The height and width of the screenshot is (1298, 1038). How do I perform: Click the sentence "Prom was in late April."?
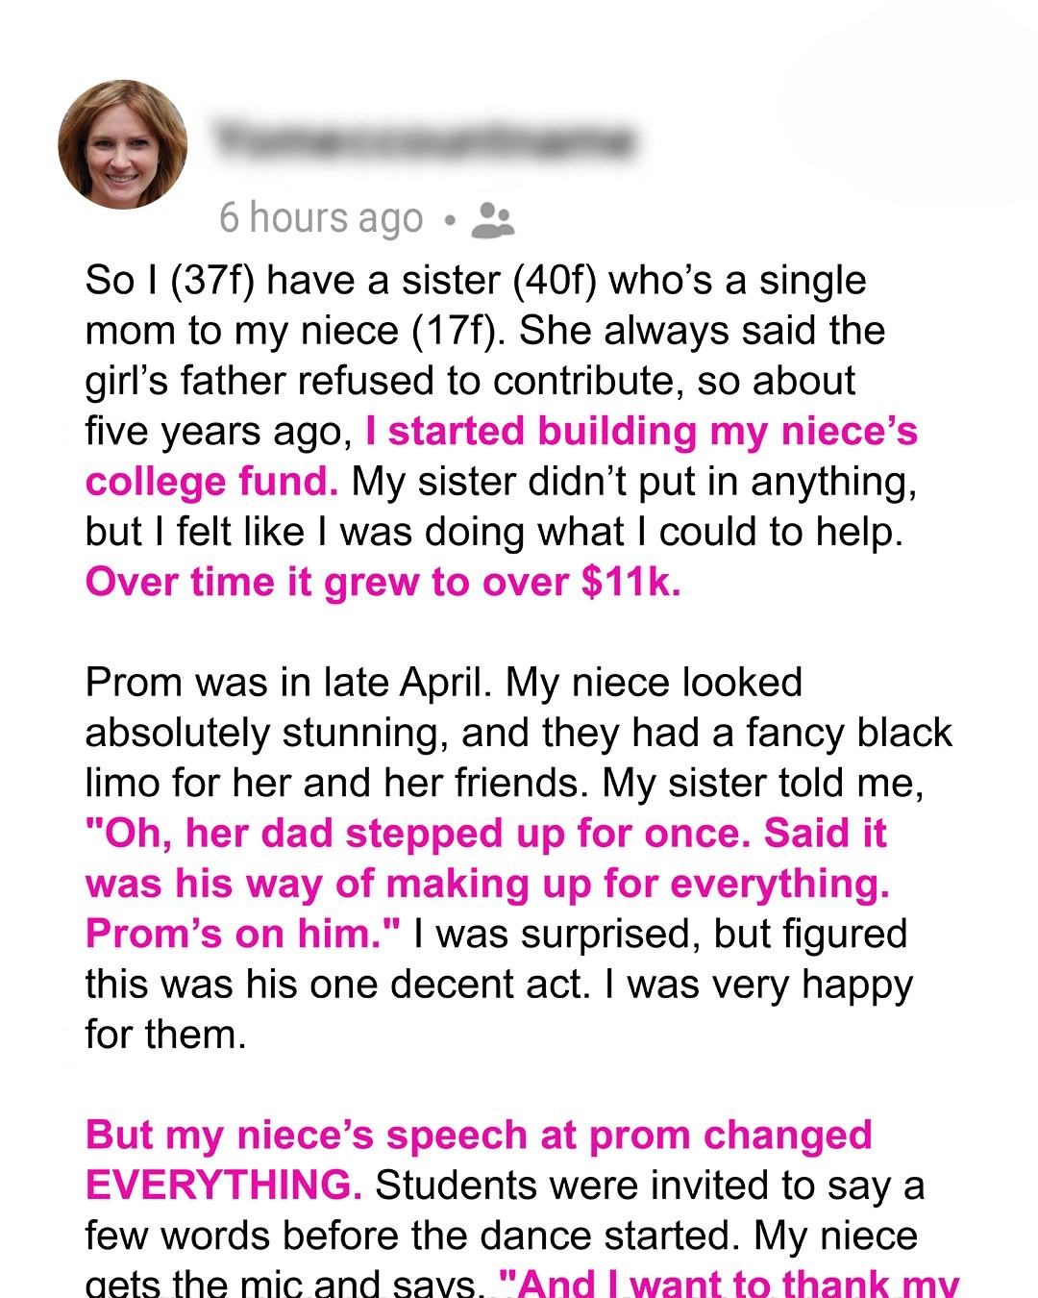coord(288,683)
